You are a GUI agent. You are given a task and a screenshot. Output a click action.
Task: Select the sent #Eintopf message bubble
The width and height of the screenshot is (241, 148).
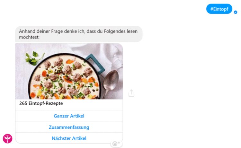click(x=219, y=9)
